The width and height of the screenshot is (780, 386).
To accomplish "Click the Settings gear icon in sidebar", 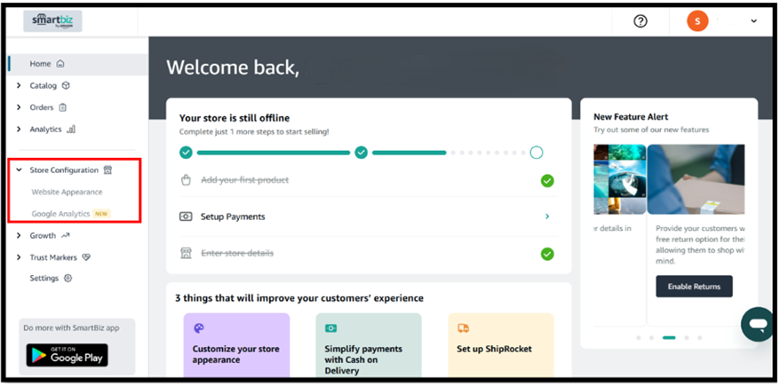I will (68, 279).
